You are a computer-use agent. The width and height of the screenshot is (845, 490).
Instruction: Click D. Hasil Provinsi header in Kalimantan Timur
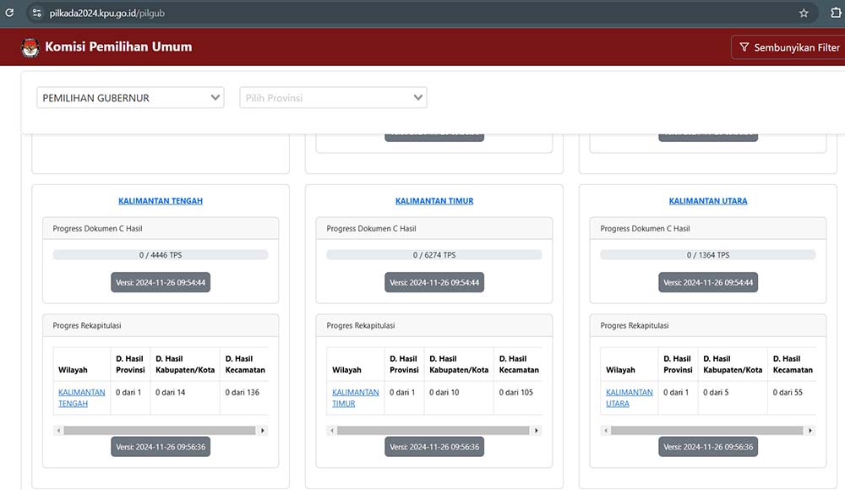[x=404, y=364]
